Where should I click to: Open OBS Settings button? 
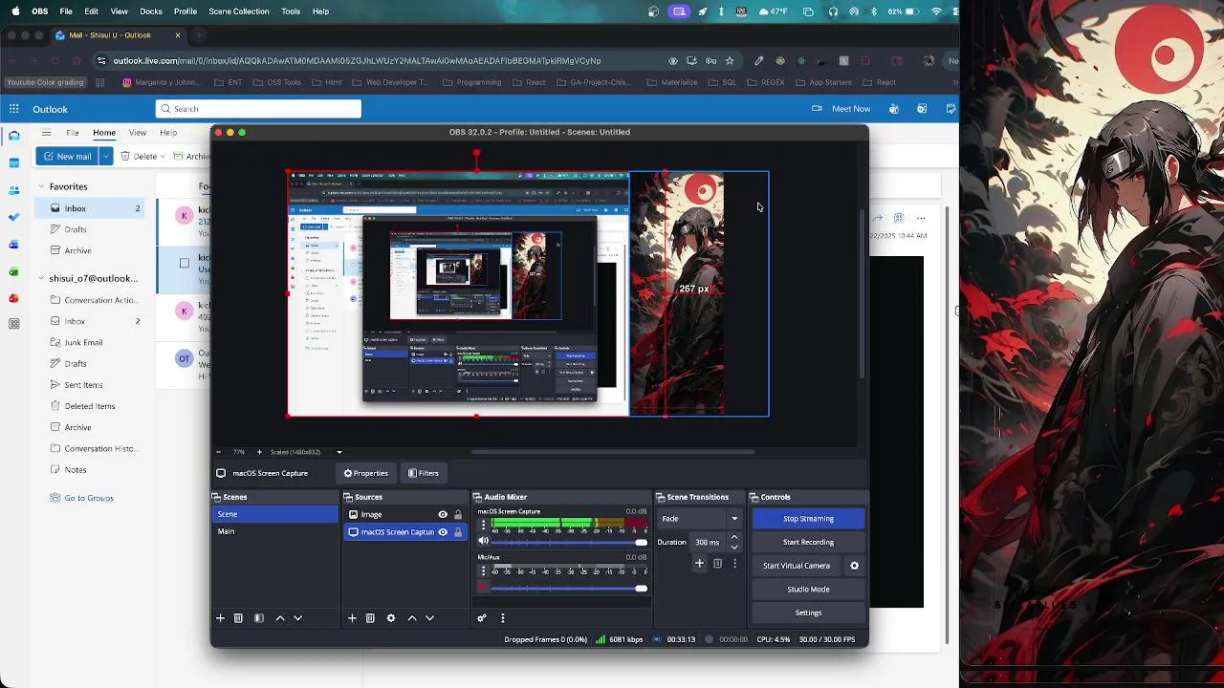pos(809,613)
